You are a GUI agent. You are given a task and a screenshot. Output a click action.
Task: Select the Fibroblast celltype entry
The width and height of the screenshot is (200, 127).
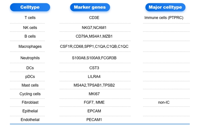30,102
